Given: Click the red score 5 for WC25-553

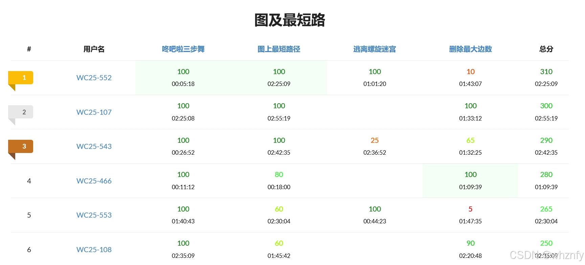Looking at the screenshot, I should point(470,209).
